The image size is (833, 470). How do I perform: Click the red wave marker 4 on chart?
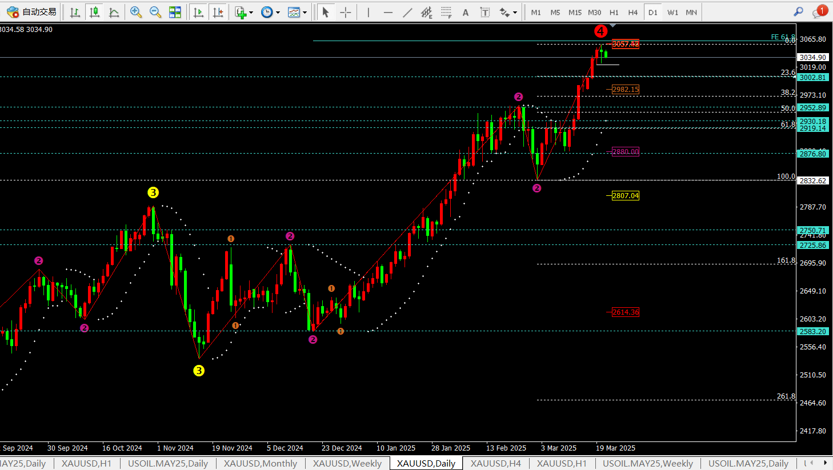(600, 31)
